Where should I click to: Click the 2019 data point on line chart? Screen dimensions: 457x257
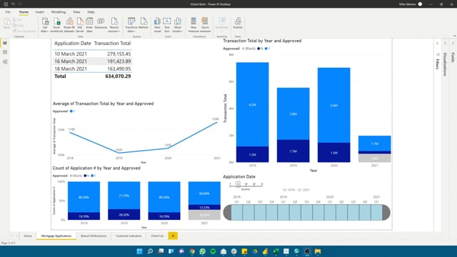tap(119, 152)
